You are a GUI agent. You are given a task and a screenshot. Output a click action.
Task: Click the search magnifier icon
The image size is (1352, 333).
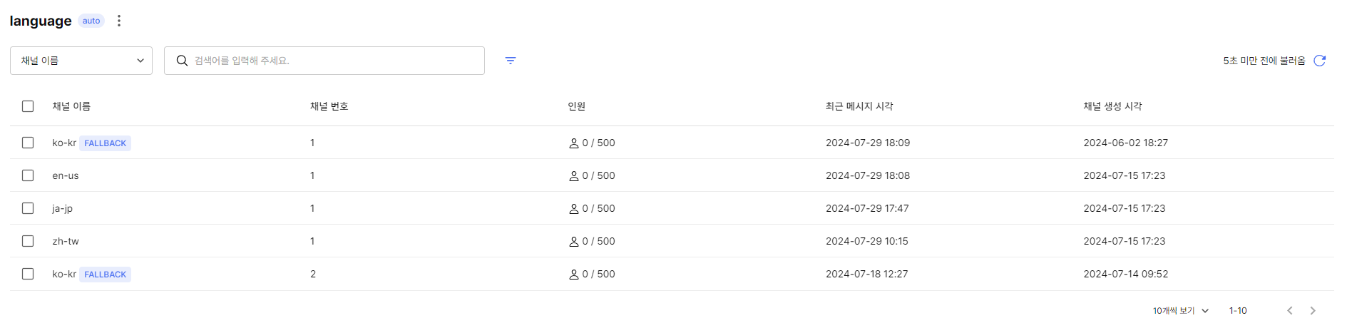coord(182,61)
